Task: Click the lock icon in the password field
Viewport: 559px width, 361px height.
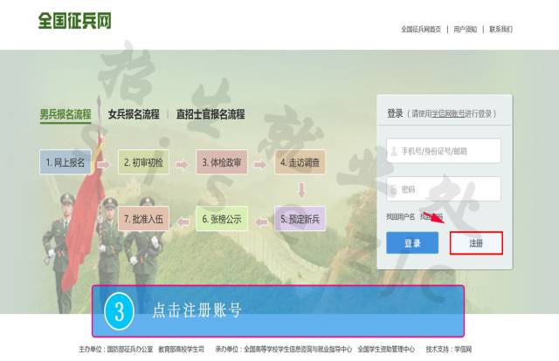Action: (x=395, y=189)
